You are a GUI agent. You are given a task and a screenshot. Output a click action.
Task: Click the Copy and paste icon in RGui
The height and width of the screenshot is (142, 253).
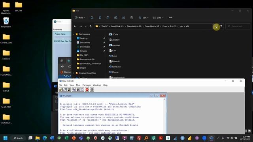point(82,90)
